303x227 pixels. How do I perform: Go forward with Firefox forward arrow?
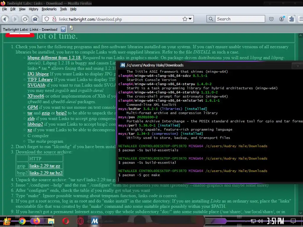(x=15, y=19)
